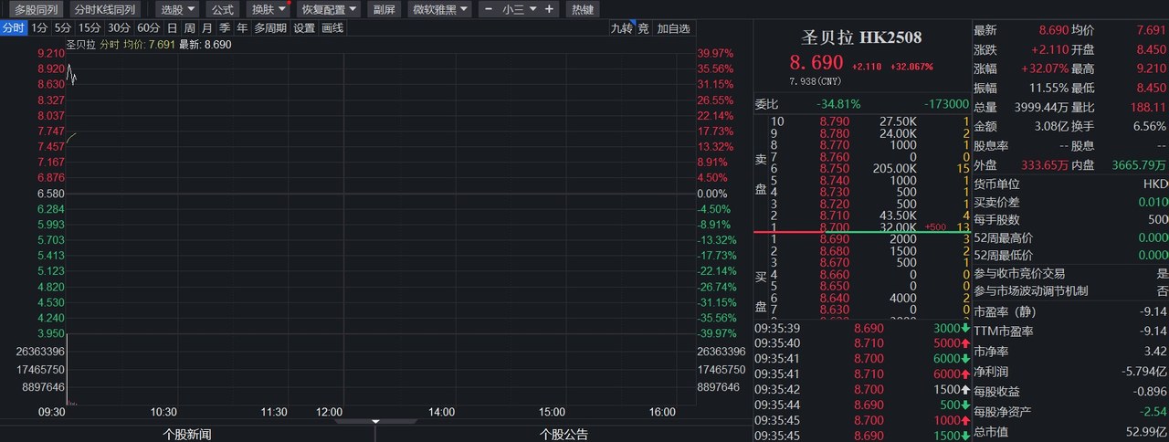Screen dimensions: 1169x442
Task: Open the 换肤 skin dropdown
Action: click(269, 9)
